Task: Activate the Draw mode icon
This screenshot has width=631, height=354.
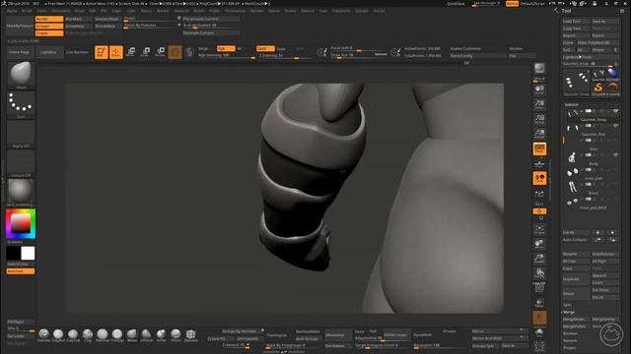Action: click(116, 52)
